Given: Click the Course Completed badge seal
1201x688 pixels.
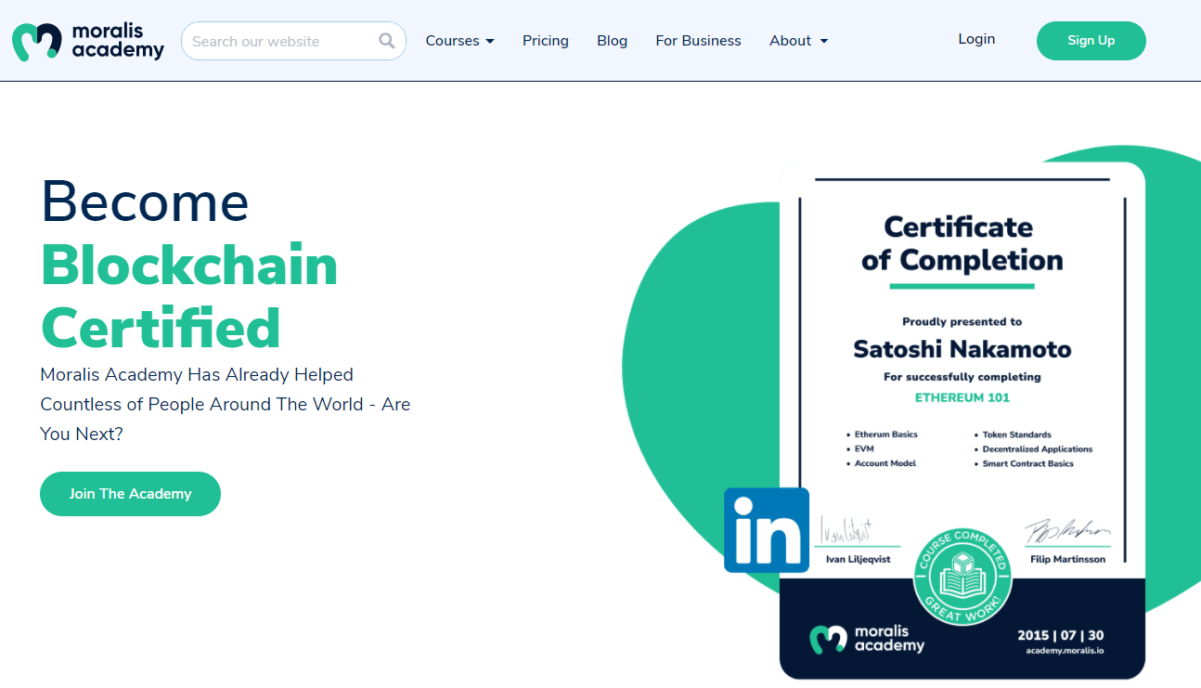Looking at the screenshot, I should point(962,577).
